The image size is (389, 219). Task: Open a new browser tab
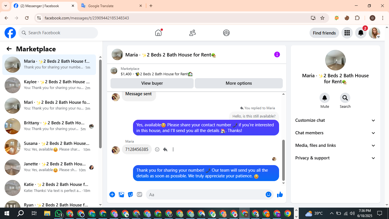point(151,6)
